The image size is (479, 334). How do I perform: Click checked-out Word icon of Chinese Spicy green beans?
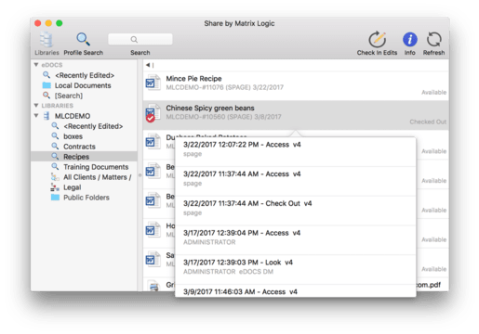[153, 112]
